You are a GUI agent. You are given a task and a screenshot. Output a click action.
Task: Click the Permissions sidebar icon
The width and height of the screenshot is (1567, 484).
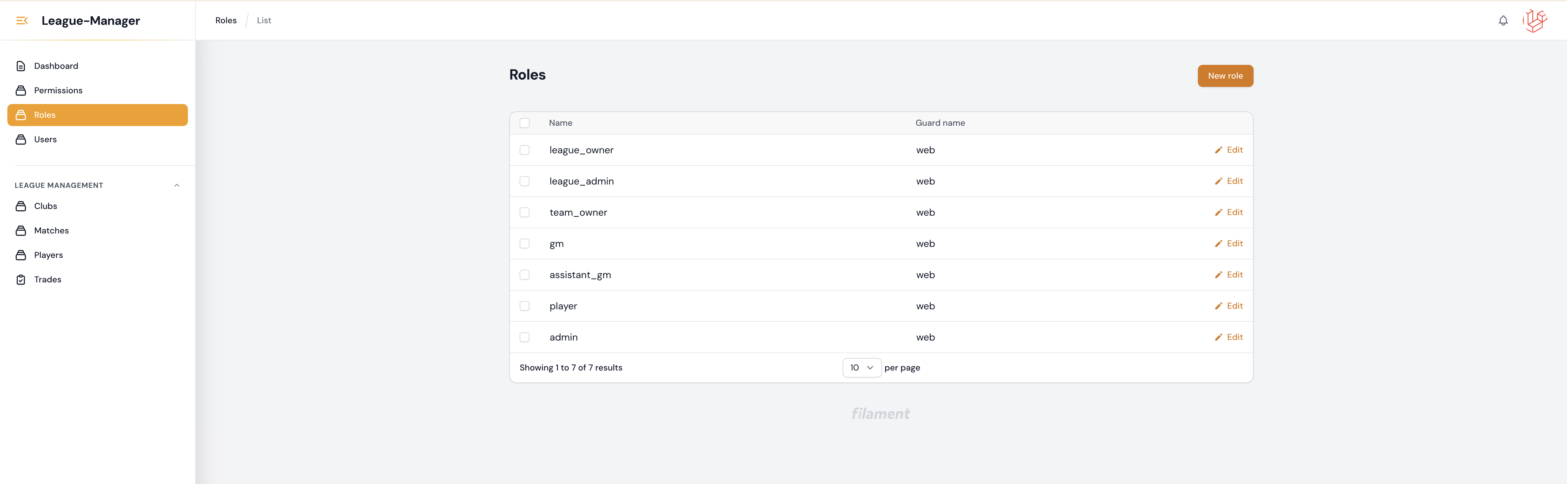21,91
